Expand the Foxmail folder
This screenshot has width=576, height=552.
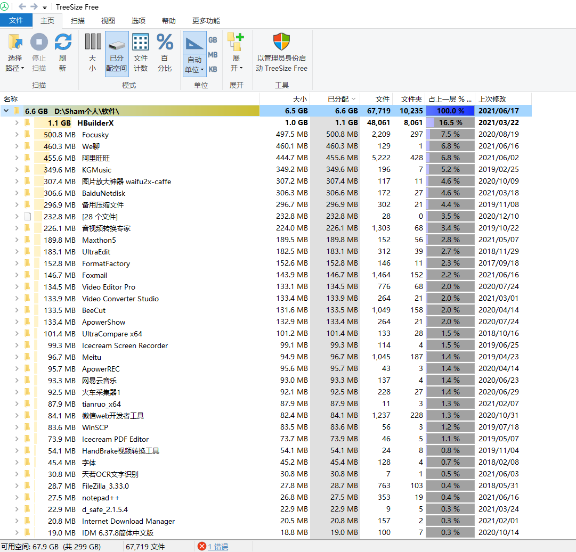click(17, 275)
